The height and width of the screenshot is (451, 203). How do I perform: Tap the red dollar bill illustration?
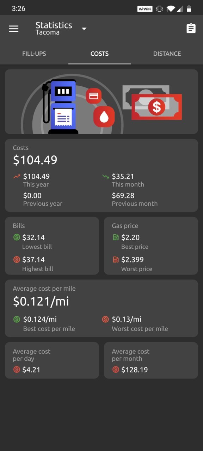157,107
